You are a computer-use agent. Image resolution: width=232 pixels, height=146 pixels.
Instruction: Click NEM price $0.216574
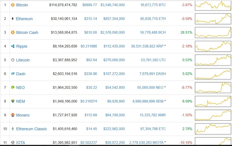[89, 101]
